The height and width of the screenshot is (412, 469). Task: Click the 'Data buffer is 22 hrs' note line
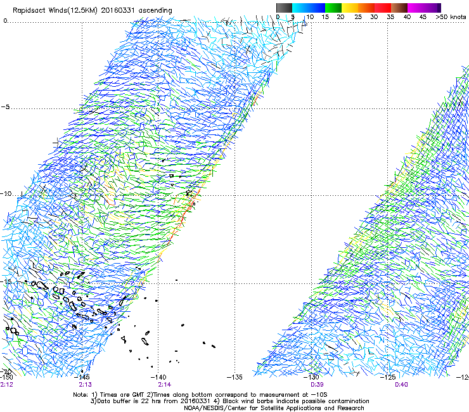click(229, 401)
